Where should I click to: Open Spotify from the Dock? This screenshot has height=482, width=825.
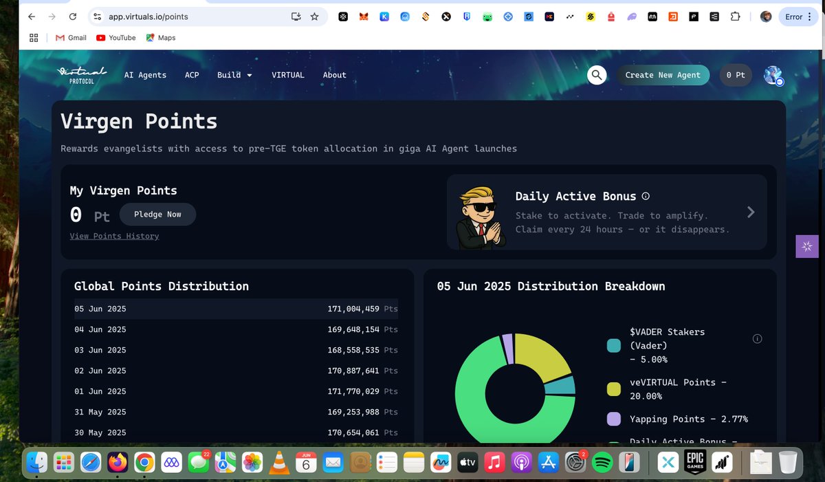point(602,463)
